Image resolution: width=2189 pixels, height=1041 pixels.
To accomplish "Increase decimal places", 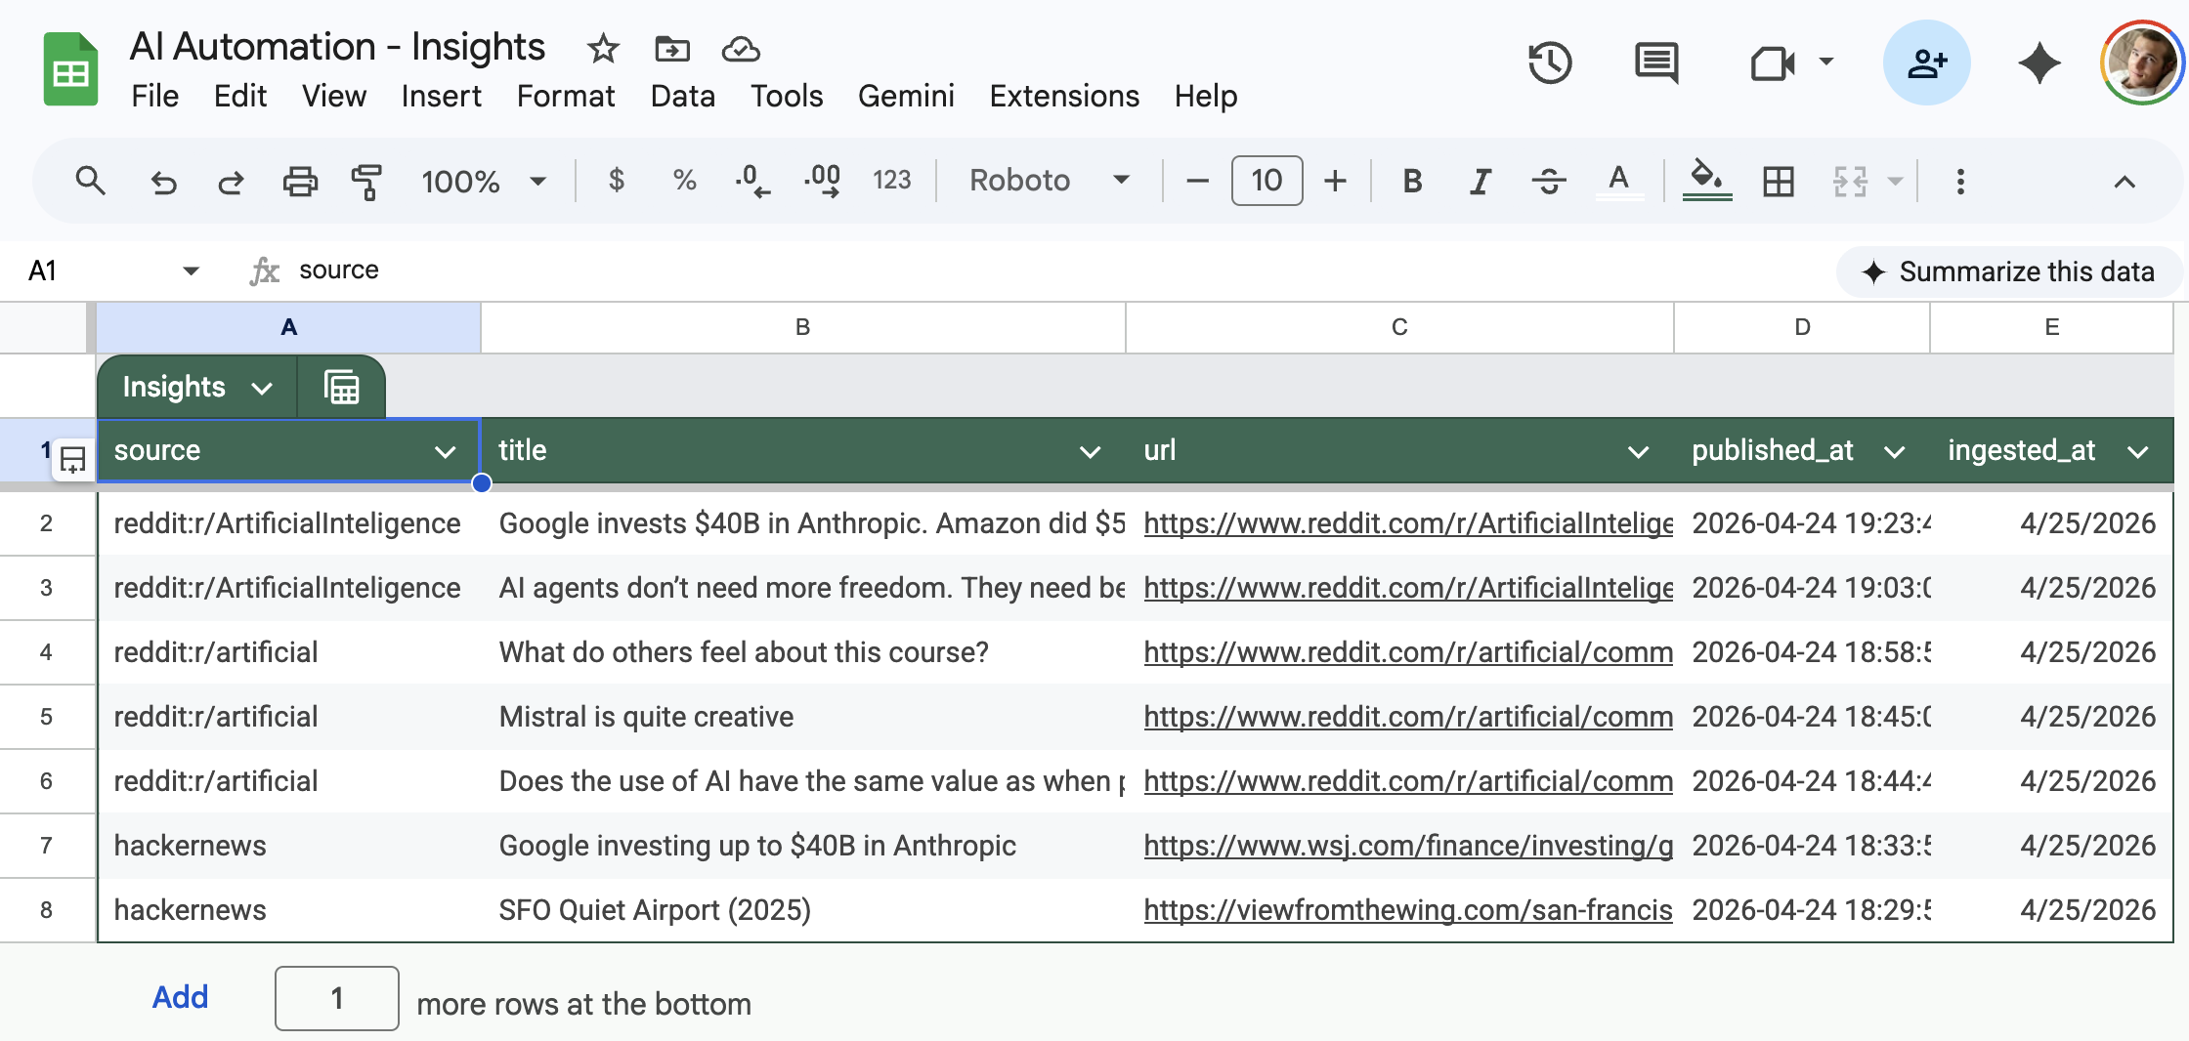I will (x=822, y=181).
